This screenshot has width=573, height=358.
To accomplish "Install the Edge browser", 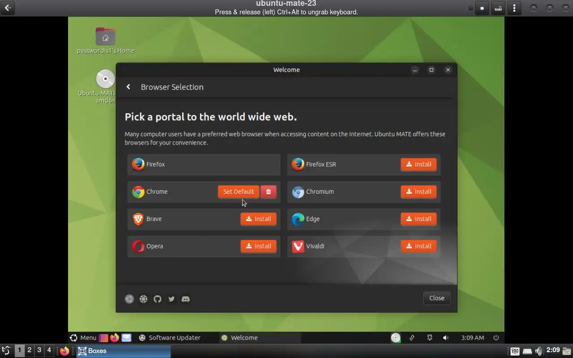I will coord(419,219).
